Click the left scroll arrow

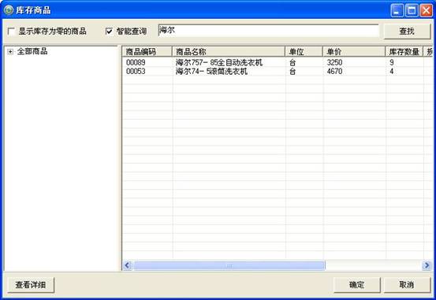coord(128,265)
